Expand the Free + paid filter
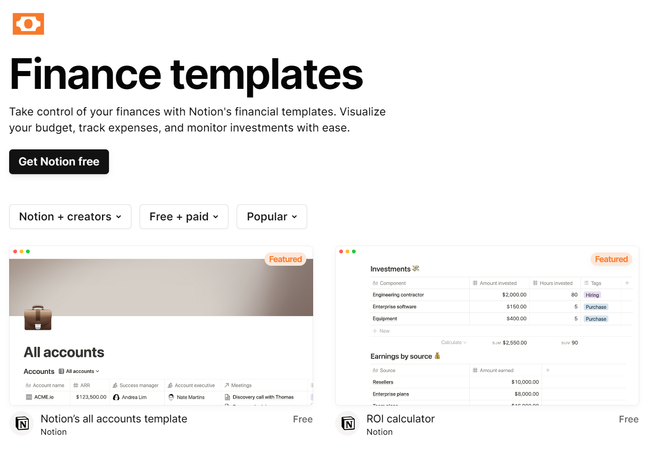This screenshot has height=449, width=651. [x=184, y=217]
